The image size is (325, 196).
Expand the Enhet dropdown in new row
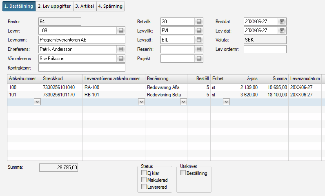tap(226, 102)
